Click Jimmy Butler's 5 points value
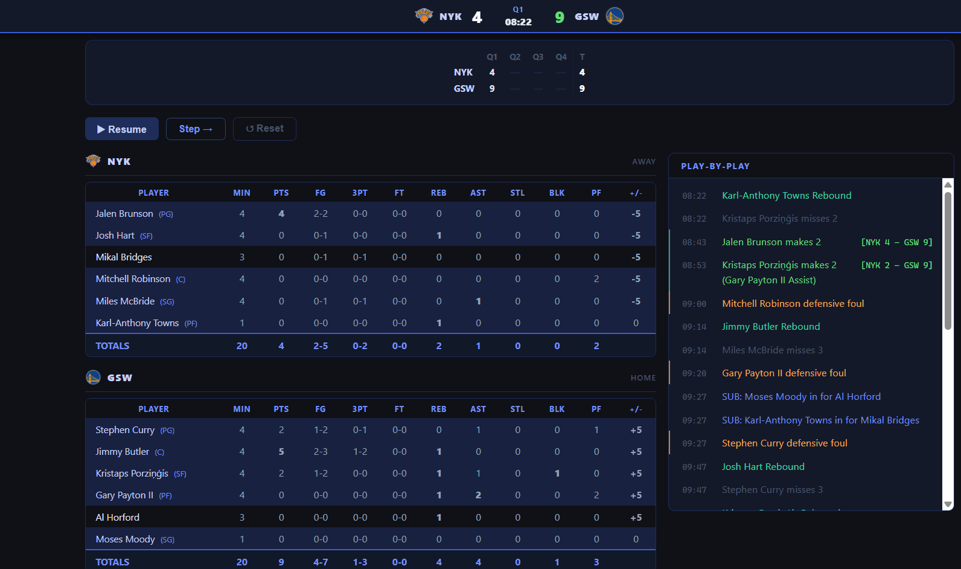 click(281, 451)
